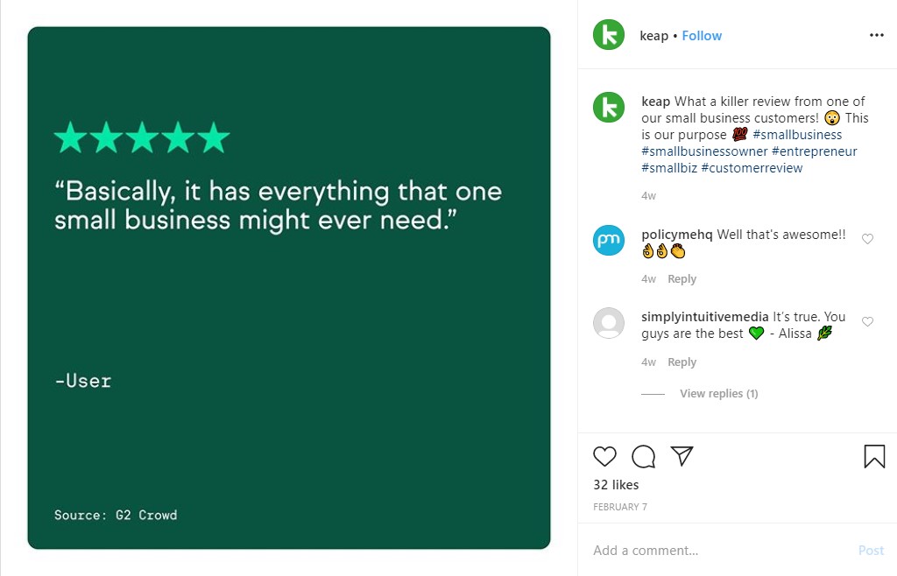
Task: Like policymehq's comment
Action: [x=867, y=239]
